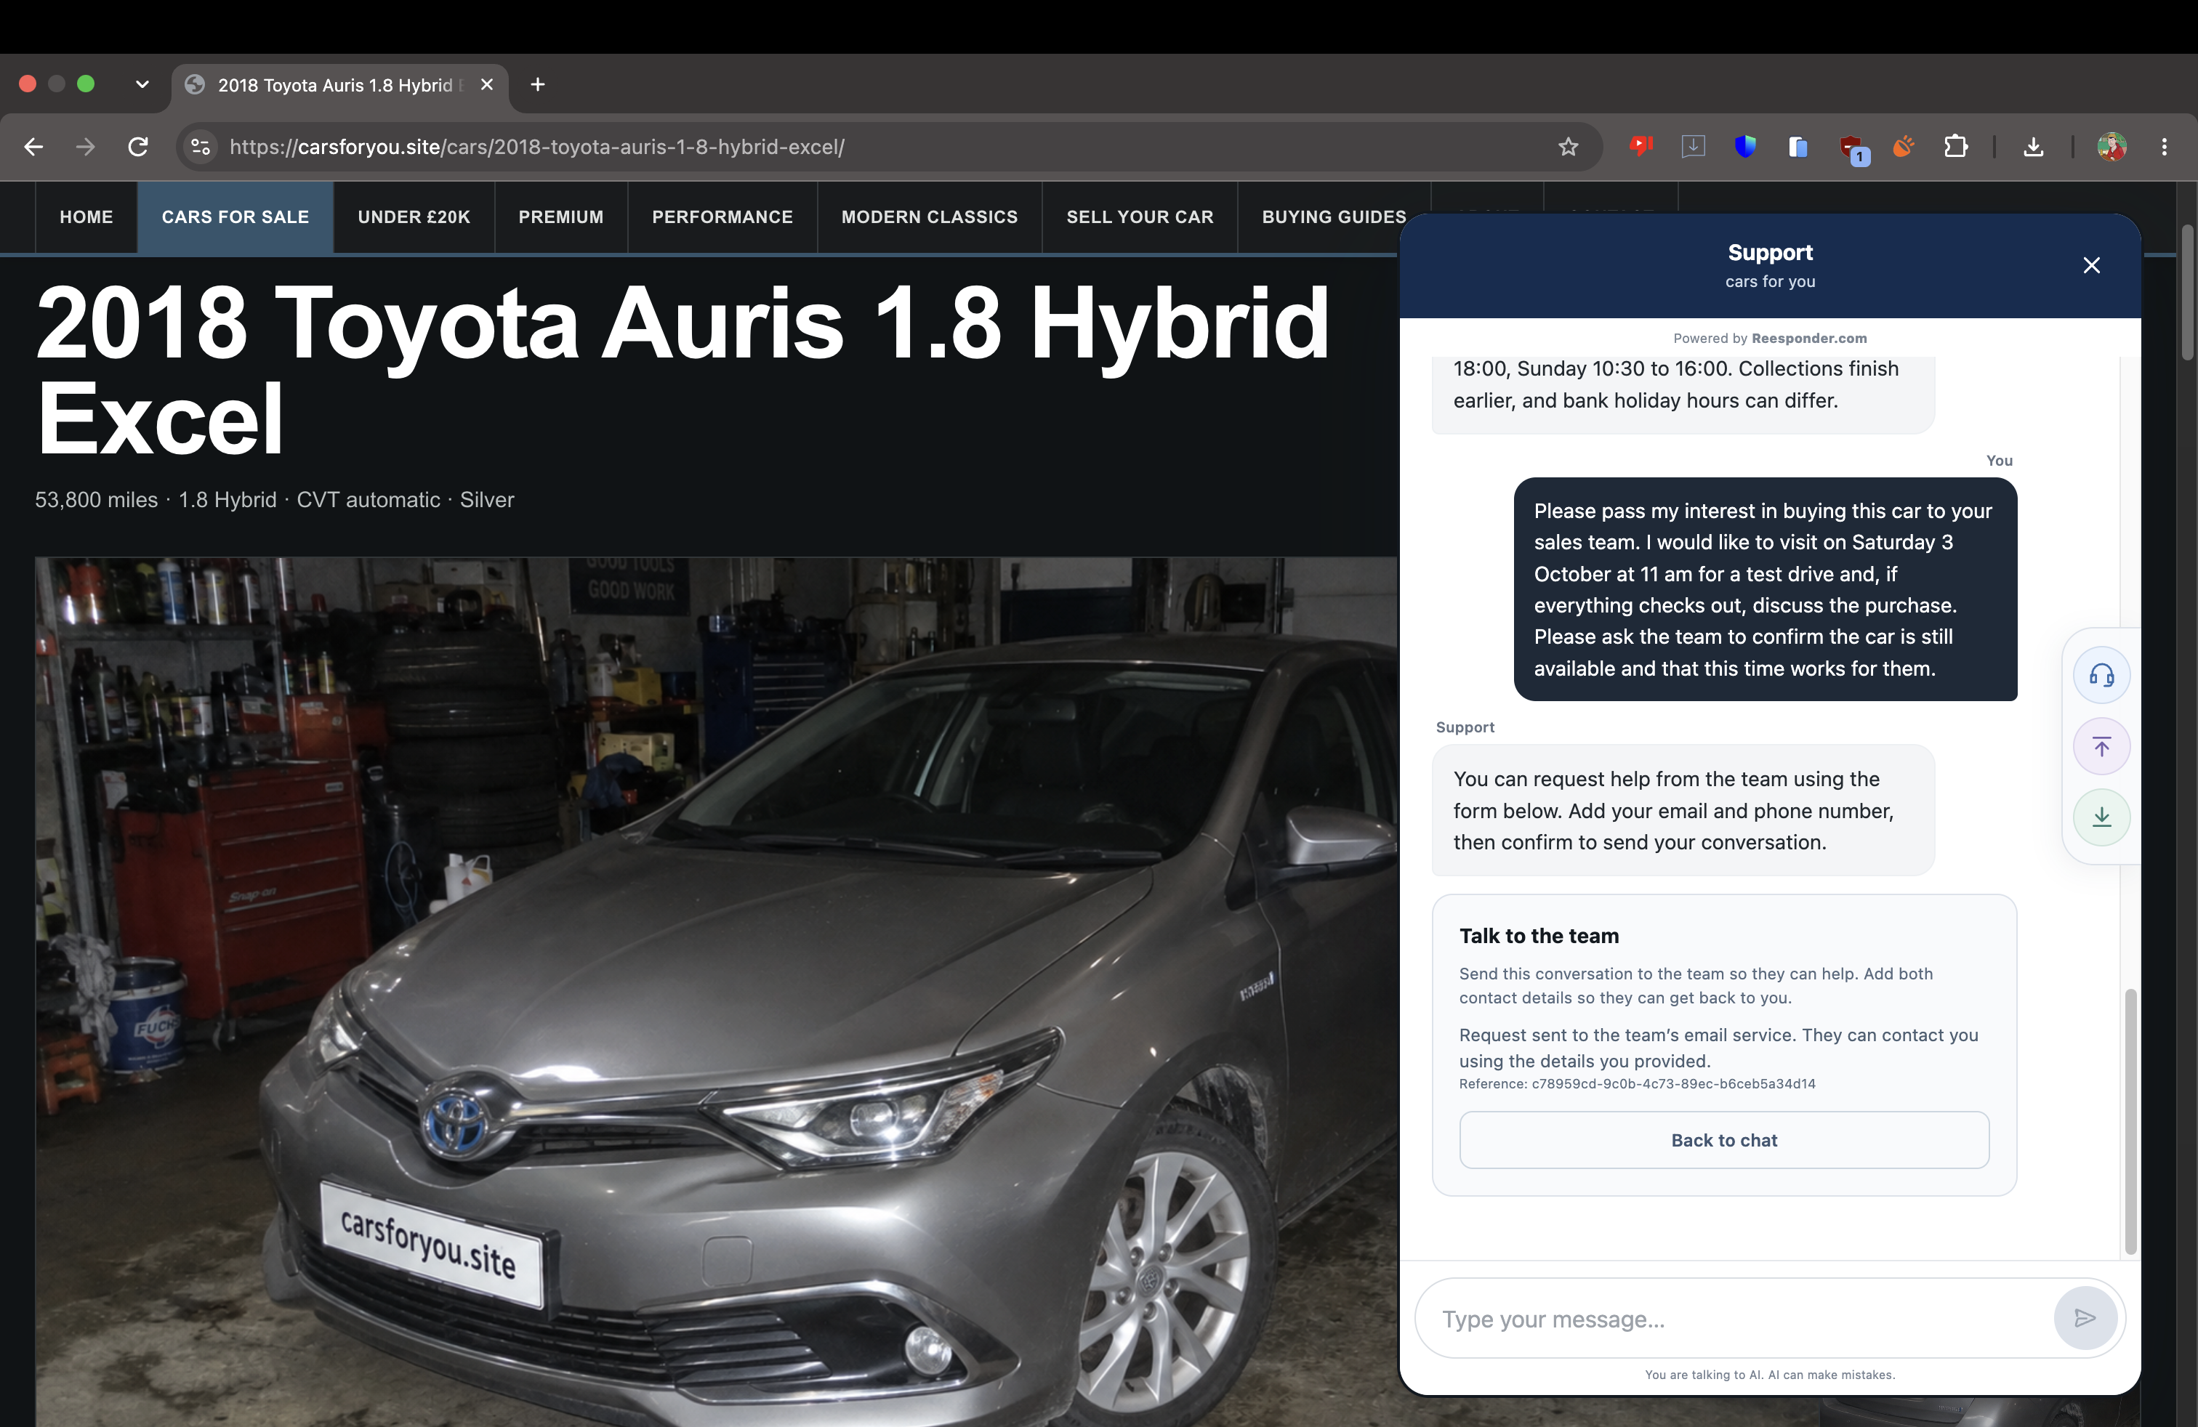
Task: Click the page vertical scrollbar
Action: (x=2187, y=293)
